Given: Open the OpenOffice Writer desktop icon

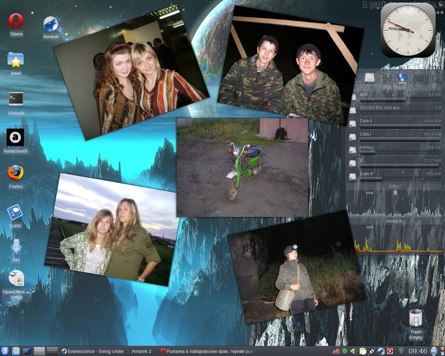Looking at the screenshot, I should [x=16, y=279].
